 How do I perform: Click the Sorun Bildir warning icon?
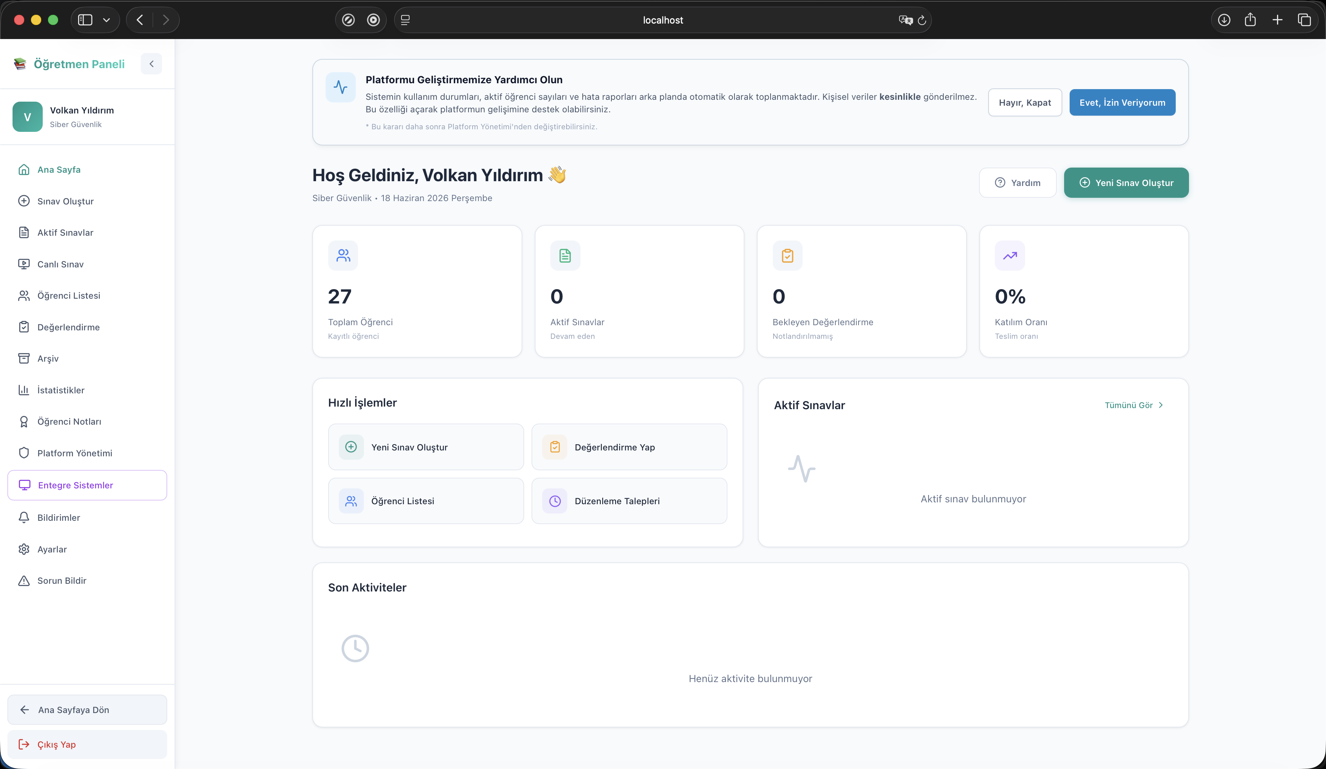click(x=24, y=581)
